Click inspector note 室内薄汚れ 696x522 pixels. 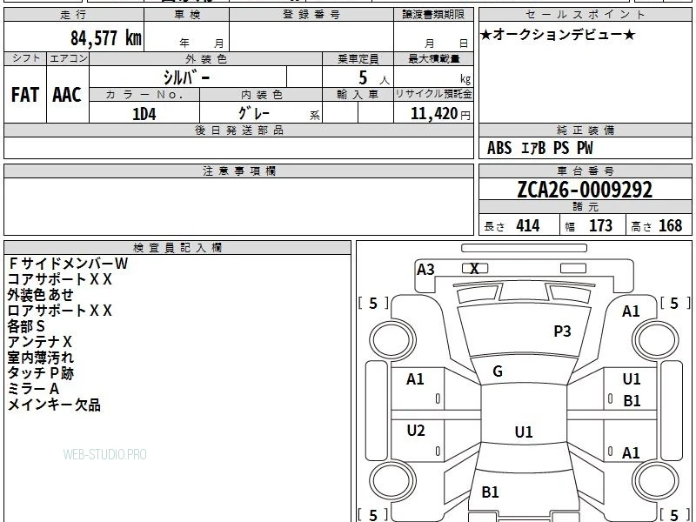pyautogui.click(x=40, y=358)
